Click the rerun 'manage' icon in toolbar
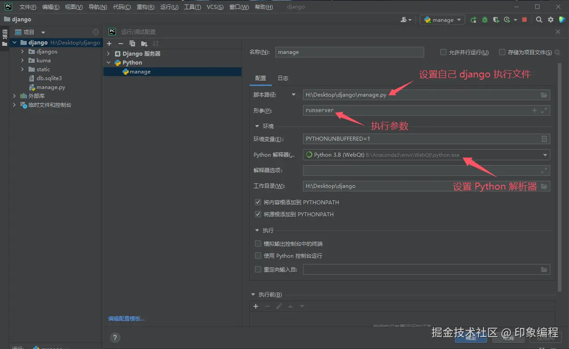Viewport: 569px width, 349px height. (x=473, y=20)
